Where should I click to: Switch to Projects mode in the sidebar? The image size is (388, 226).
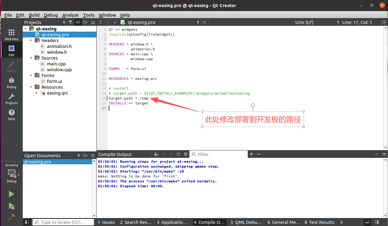[x=11, y=99]
